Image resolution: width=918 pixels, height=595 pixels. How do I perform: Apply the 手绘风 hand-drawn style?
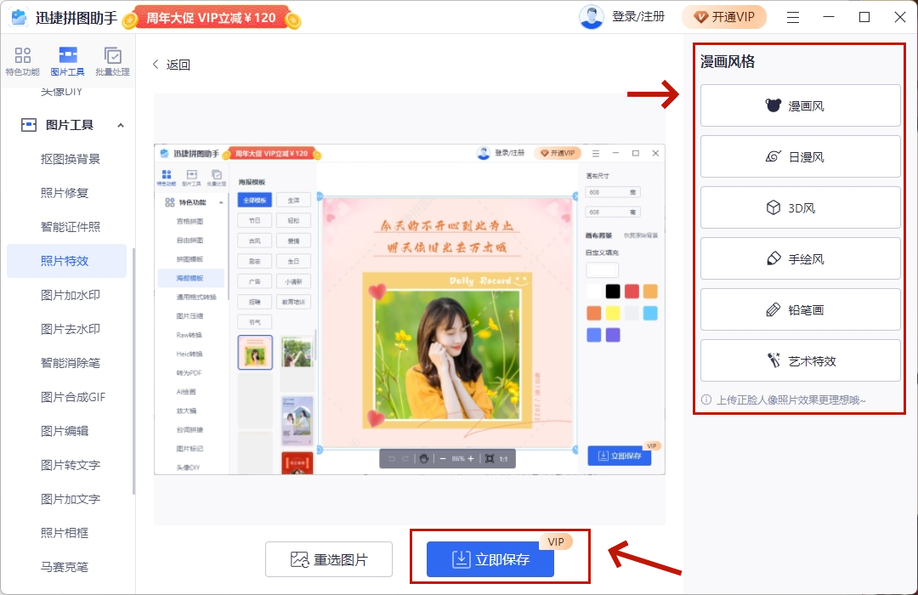800,259
